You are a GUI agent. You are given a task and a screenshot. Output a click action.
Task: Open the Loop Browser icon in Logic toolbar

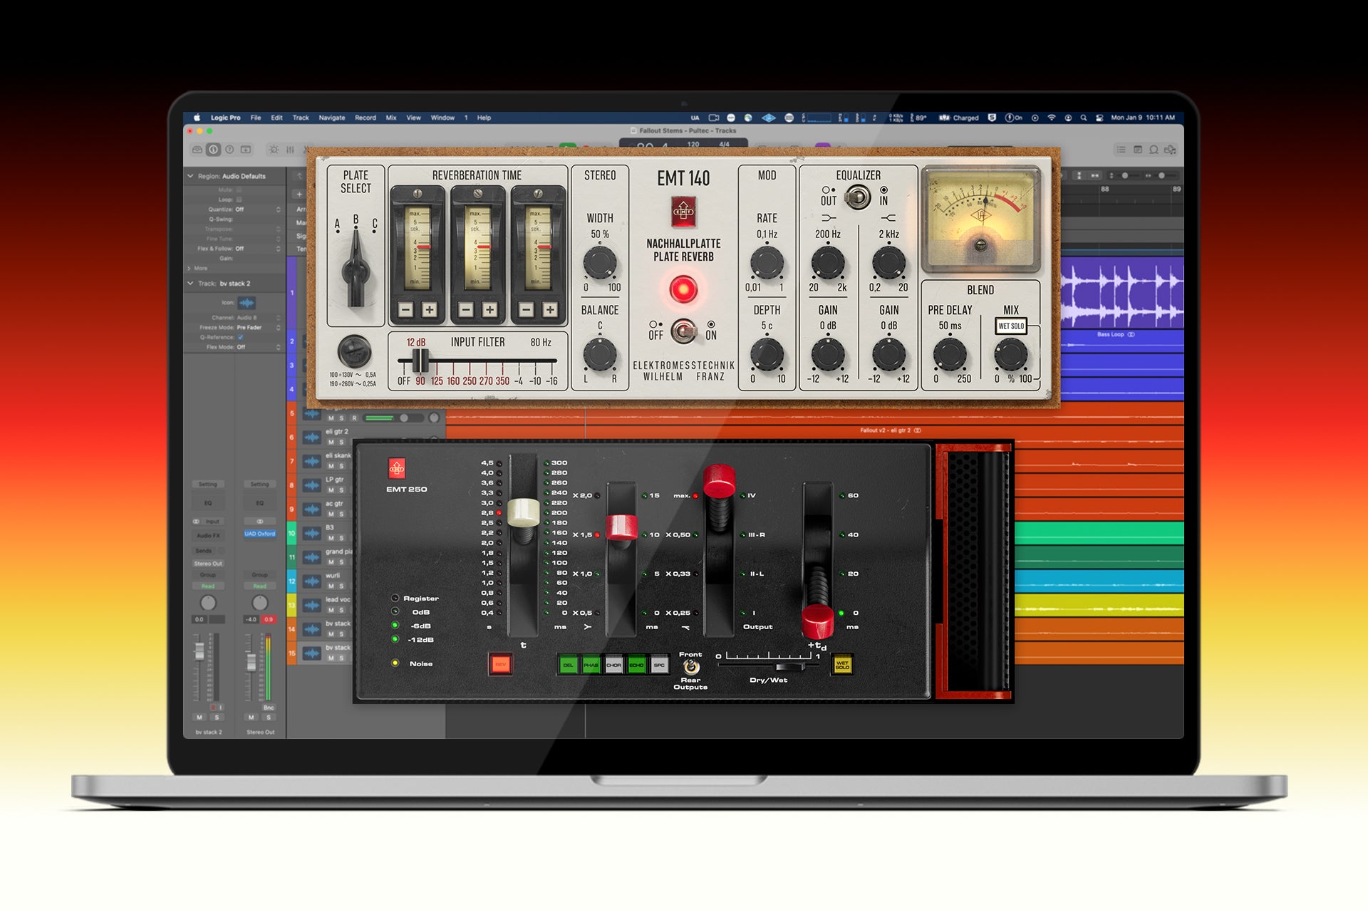click(1154, 150)
